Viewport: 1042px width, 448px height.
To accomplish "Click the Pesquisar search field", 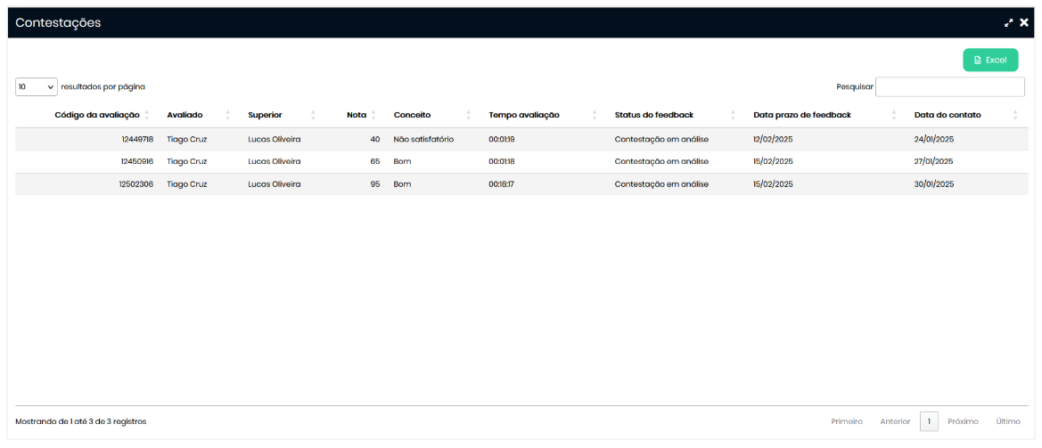I will click(949, 86).
